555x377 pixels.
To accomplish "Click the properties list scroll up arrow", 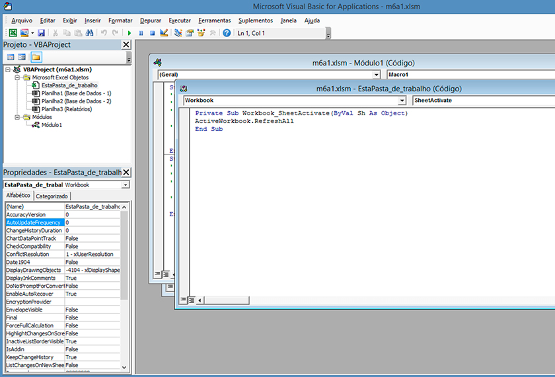I will pyautogui.click(x=124, y=207).
